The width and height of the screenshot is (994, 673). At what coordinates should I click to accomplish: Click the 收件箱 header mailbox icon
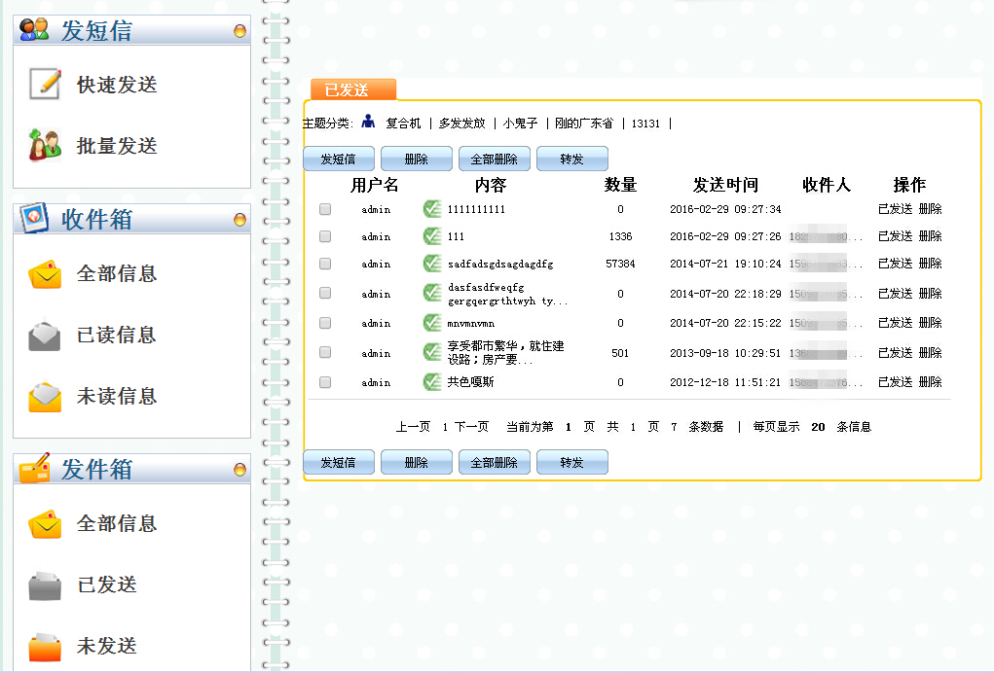click(x=34, y=218)
